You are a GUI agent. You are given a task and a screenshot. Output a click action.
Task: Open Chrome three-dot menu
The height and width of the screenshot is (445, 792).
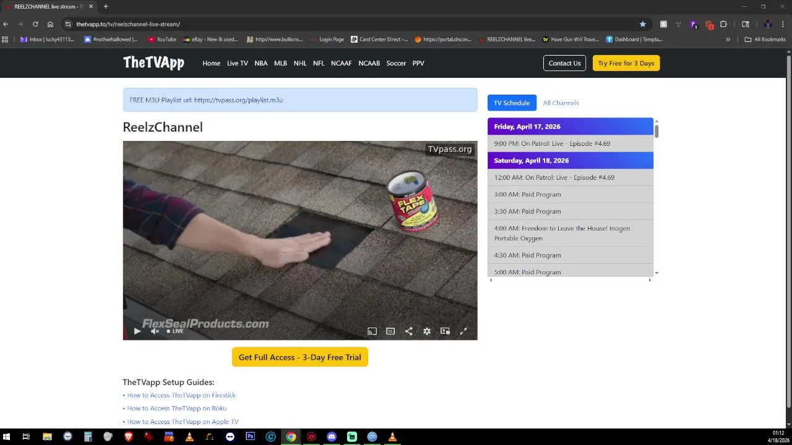[x=783, y=24]
